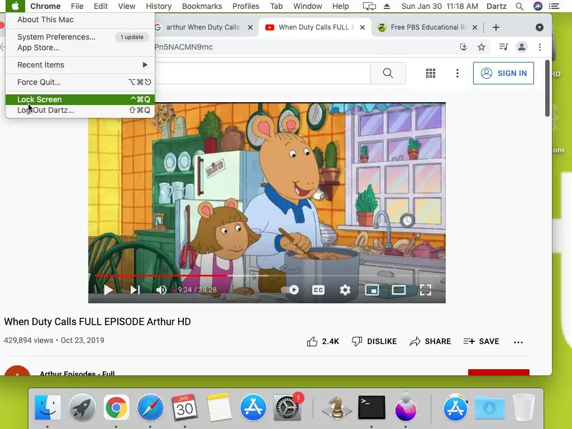The height and width of the screenshot is (429, 572).
Task: Open Finder from Dock
Action: (47, 407)
